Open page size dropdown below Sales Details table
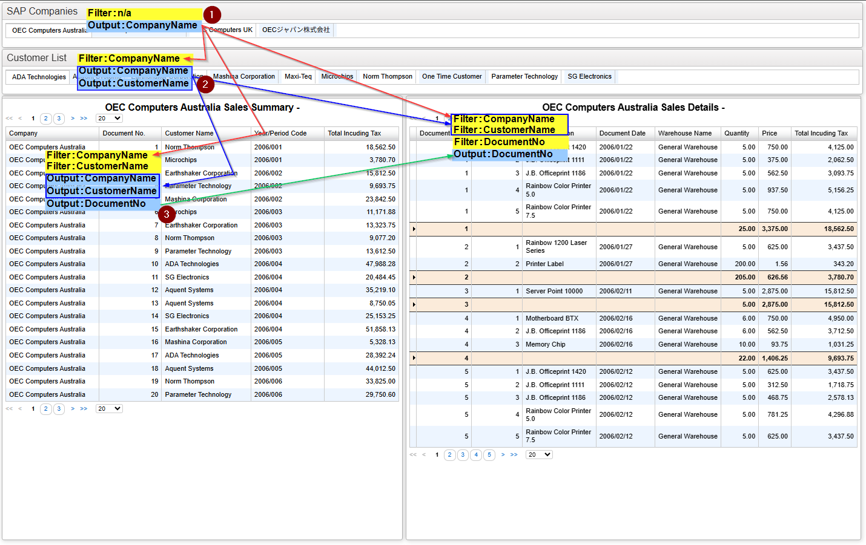This screenshot has width=866, height=545. (x=539, y=455)
